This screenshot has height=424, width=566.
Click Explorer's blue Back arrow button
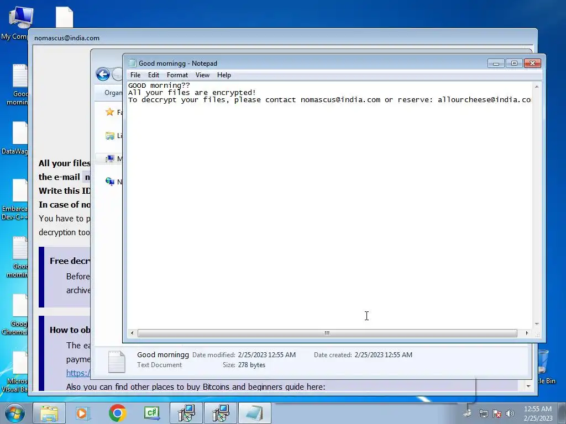(103, 75)
